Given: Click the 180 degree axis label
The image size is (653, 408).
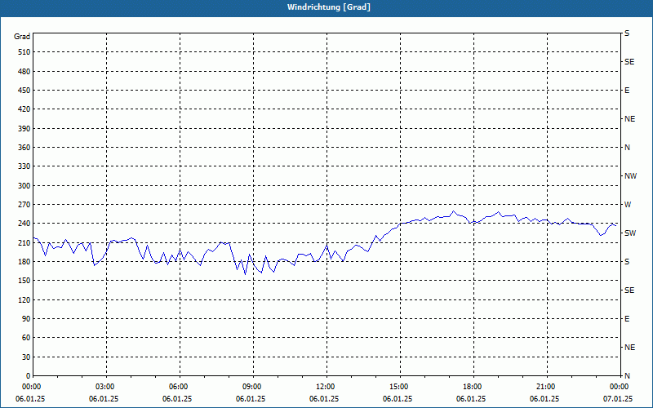Looking at the screenshot, I should click(24, 262).
